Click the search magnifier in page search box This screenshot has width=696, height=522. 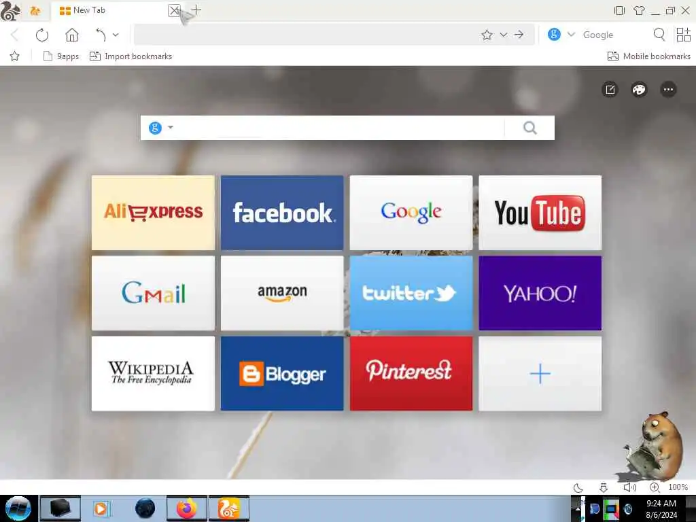point(530,128)
